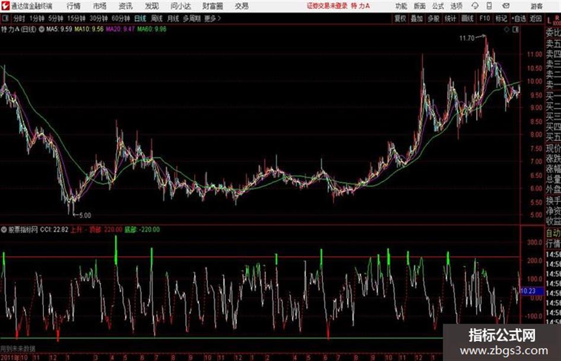Click the red L icon at right panel top
Viewport: 561px width, 361px height.
pyautogui.click(x=550, y=21)
